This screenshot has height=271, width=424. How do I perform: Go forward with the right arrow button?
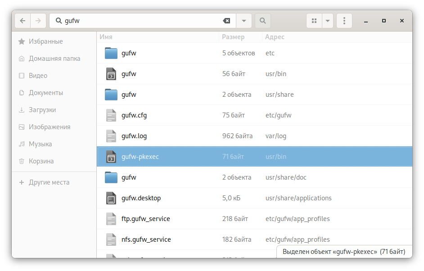coord(38,21)
